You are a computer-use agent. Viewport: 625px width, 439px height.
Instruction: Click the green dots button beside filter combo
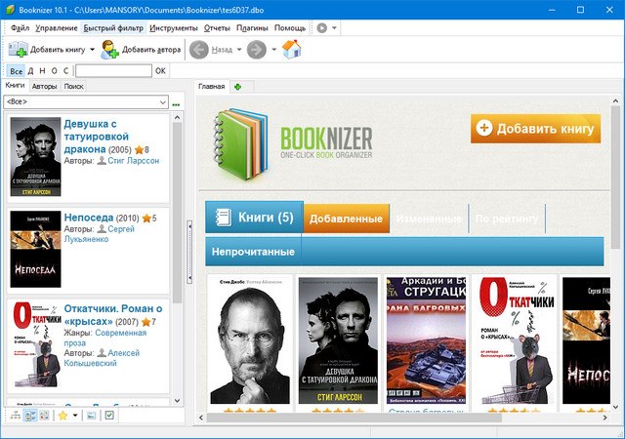177,102
